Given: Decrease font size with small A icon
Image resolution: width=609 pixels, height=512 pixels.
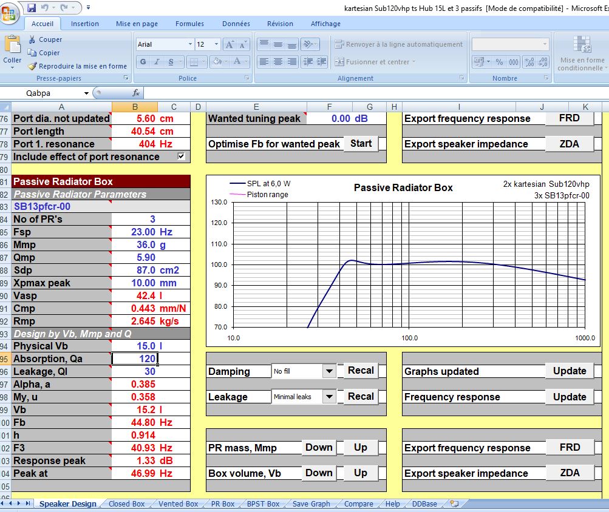Looking at the screenshot, I should tap(242, 44).
